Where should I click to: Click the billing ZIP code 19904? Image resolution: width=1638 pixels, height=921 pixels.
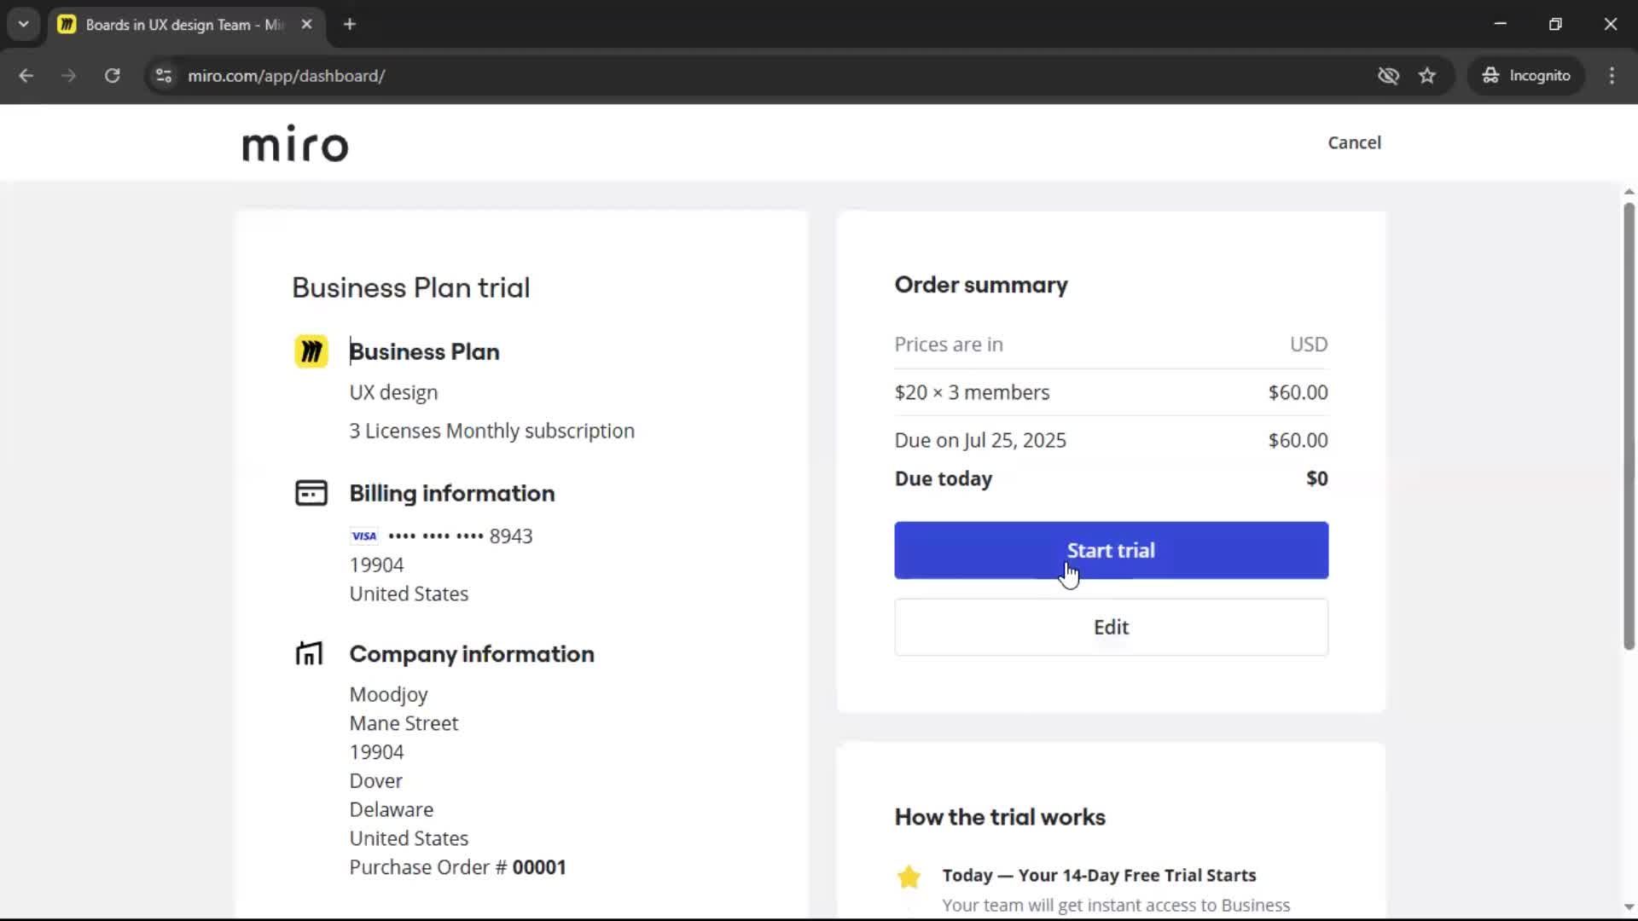[x=376, y=565]
